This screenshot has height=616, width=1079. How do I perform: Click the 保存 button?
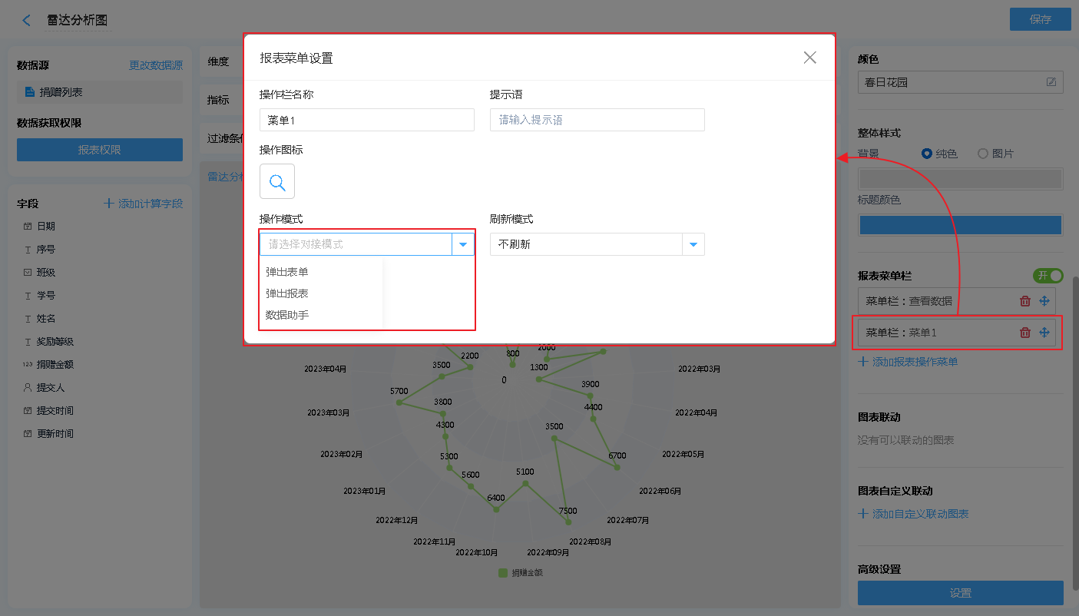(1040, 20)
